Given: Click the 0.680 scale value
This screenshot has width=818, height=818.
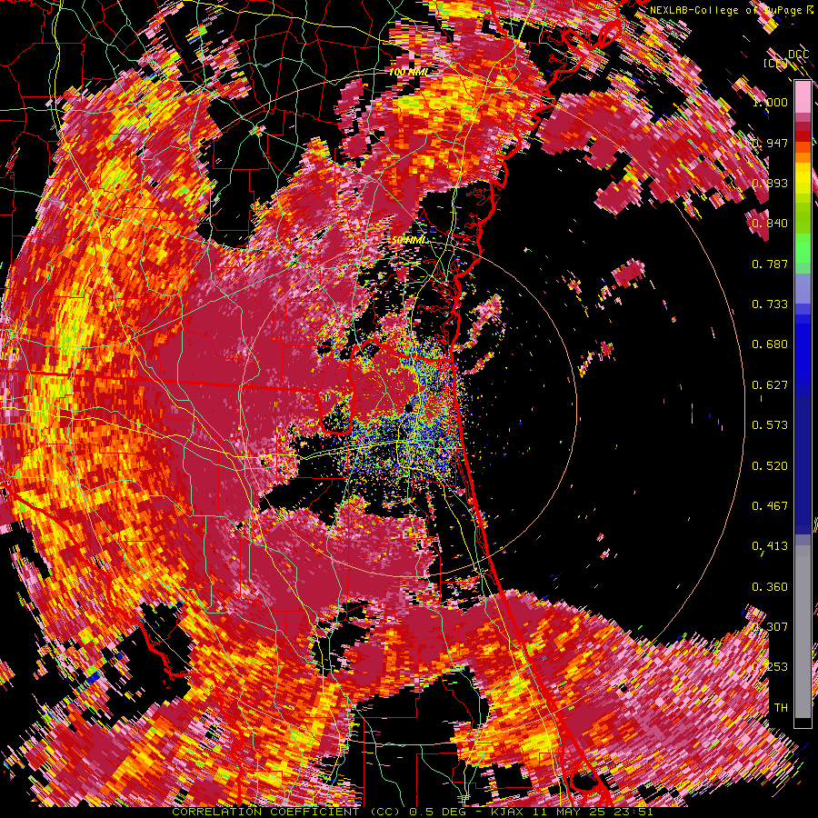Looking at the screenshot, I should click(770, 344).
